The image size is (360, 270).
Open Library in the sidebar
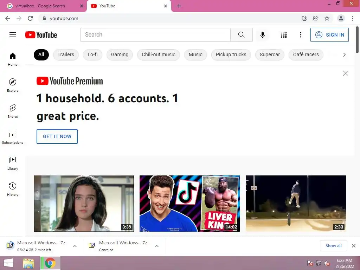coord(13,163)
